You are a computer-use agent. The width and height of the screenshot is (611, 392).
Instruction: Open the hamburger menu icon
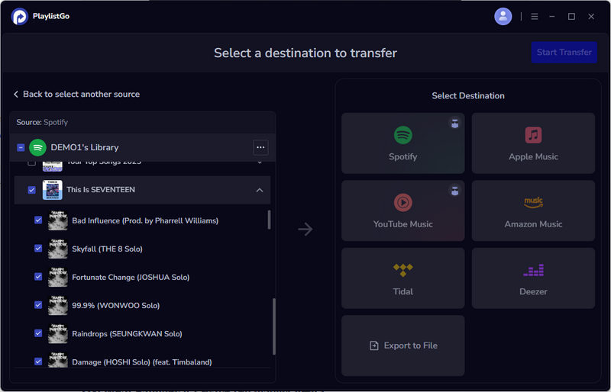tap(534, 16)
